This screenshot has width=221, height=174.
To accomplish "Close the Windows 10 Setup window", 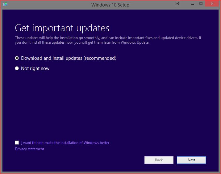I will [212, 3].
